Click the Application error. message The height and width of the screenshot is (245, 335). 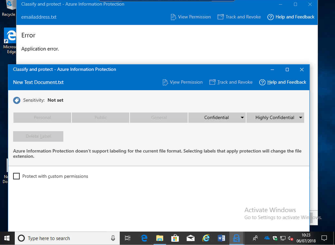point(40,49)
